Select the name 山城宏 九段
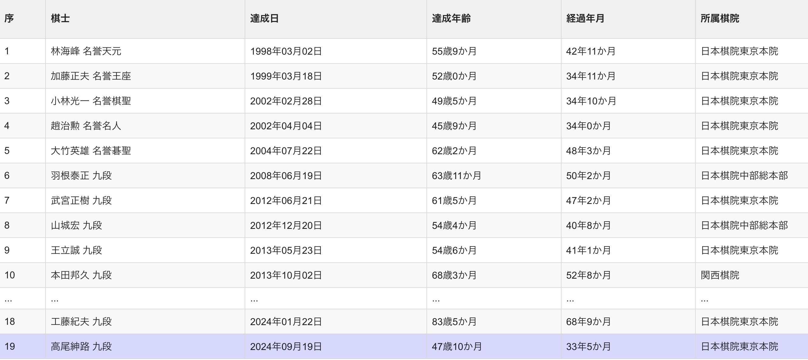This screenshot has height=360, width=808. (76, 226)
